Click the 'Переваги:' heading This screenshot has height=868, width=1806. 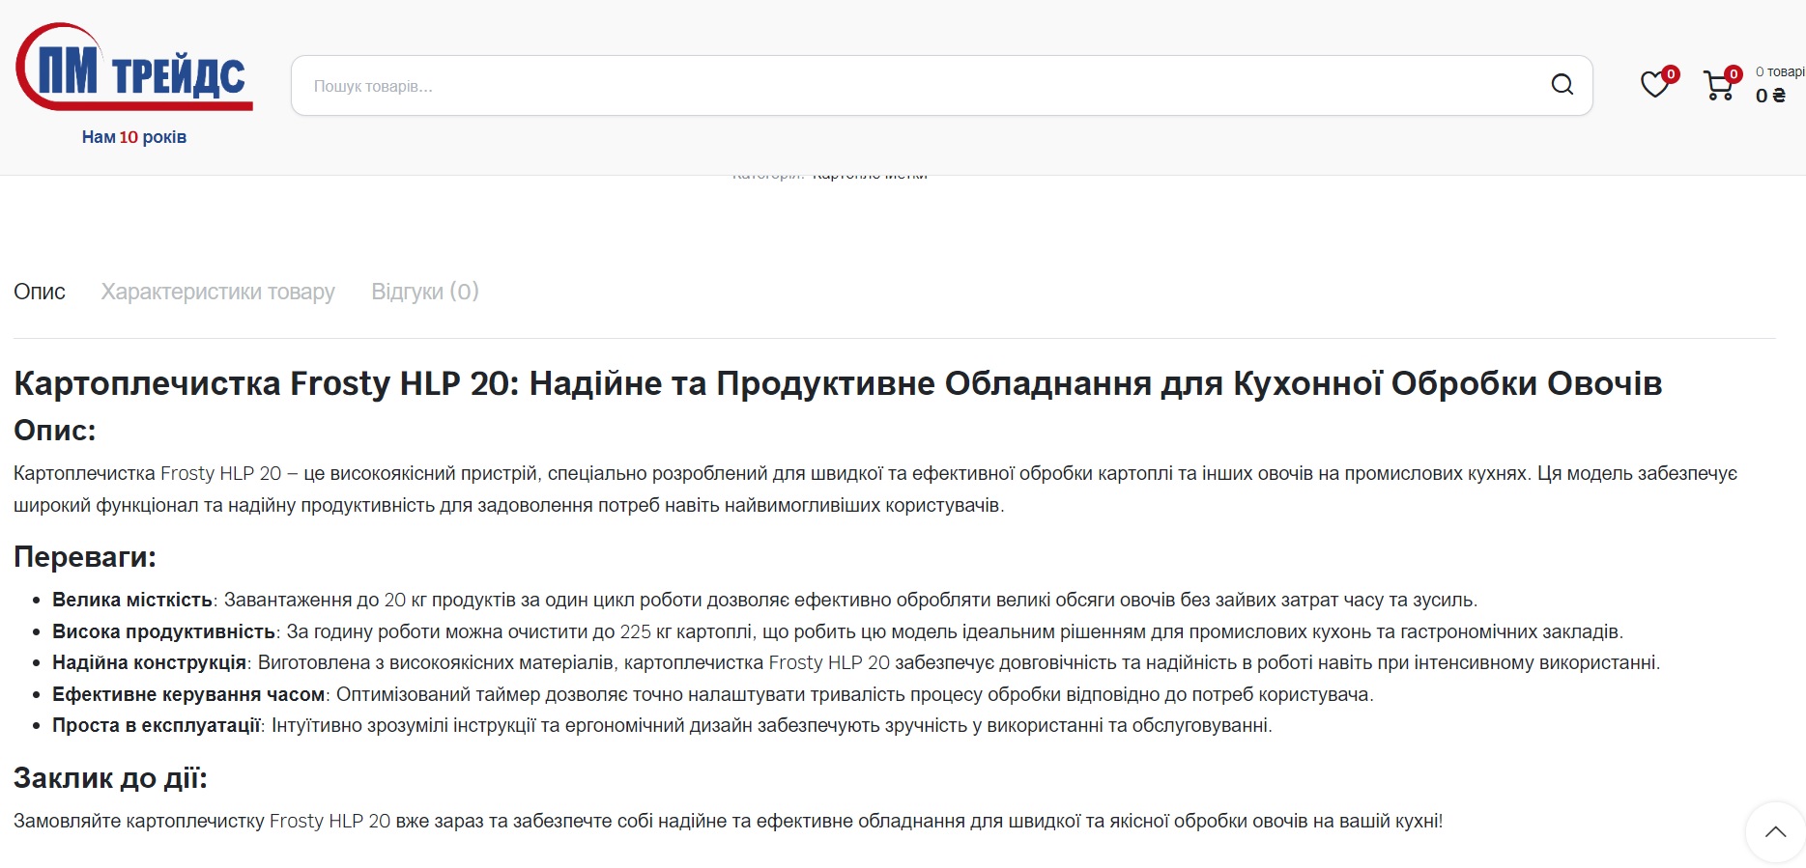coord(85,557)
